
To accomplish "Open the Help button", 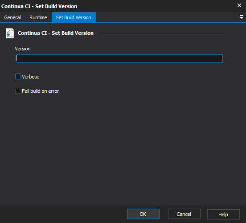I will pos(223,214).
